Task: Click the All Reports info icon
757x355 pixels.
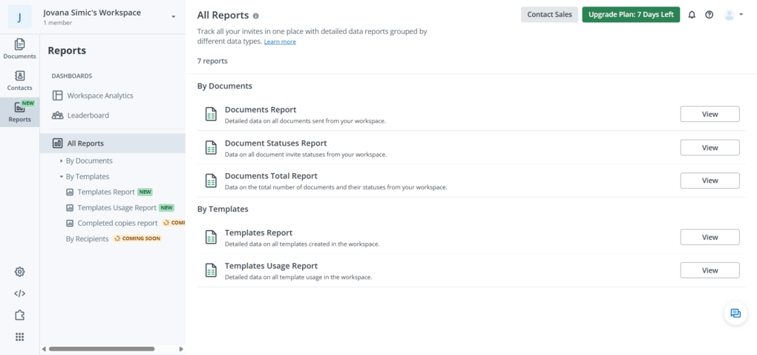Action: click(x=256, y=16)
